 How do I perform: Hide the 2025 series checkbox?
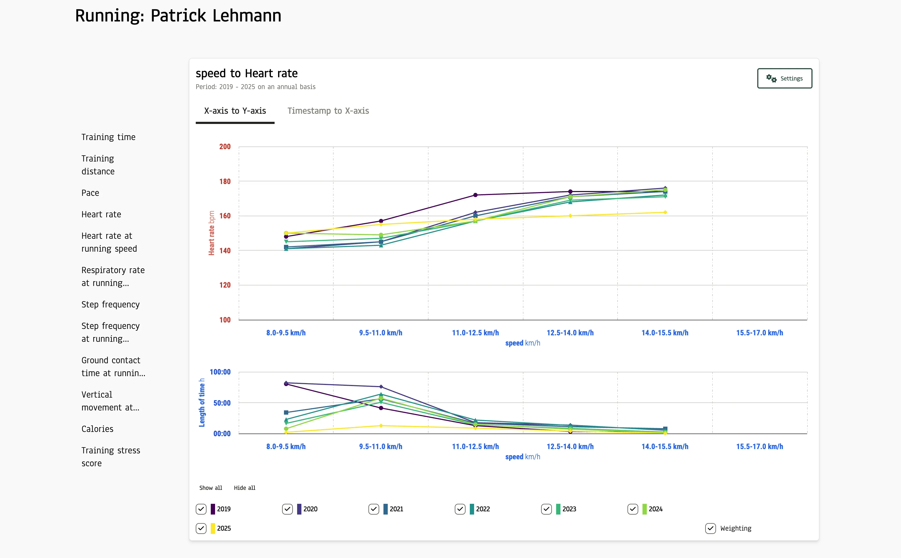[201, 528]
